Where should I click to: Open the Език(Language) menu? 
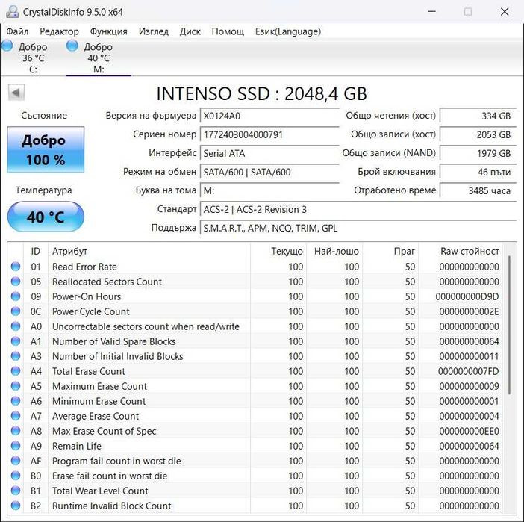(287, 31)
